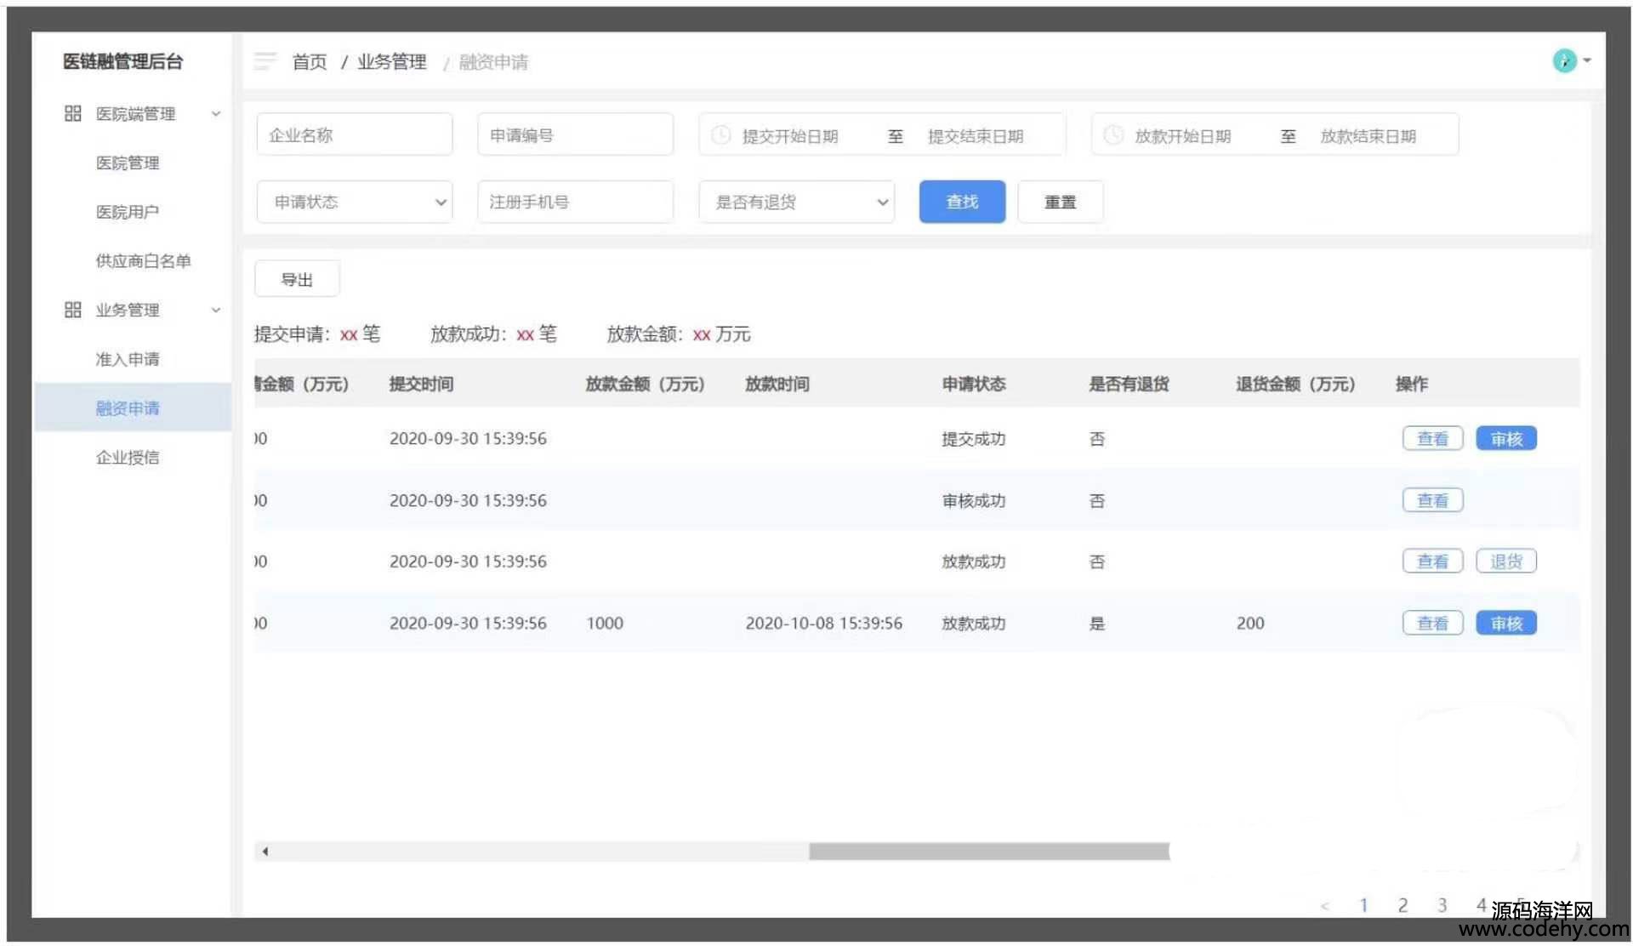Viewport: 1633px width, 946px height.
Task: Focus the 企业名称 input field
Action: tap(355, 134)
